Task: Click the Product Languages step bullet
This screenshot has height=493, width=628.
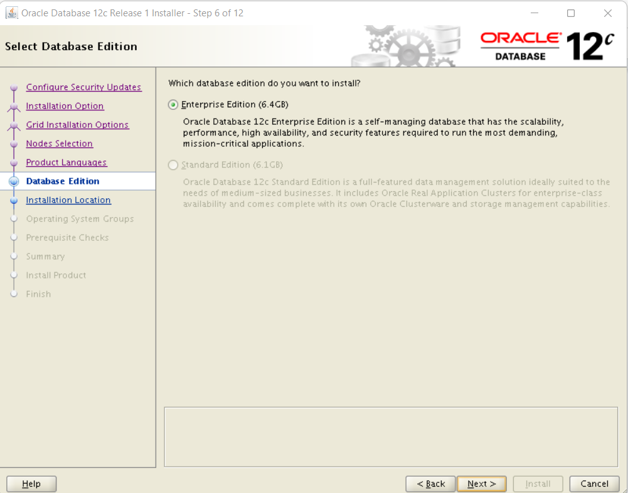Action: click(x=14, y=162)
